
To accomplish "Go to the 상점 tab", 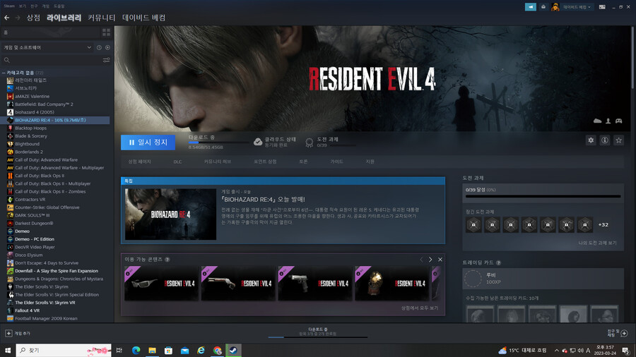I will pyautogui.click(x=33, y=18).
